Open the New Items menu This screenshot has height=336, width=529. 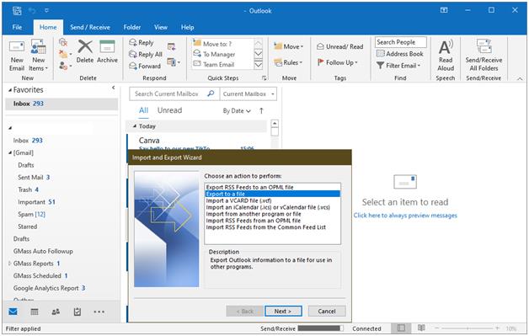[38, 56]
